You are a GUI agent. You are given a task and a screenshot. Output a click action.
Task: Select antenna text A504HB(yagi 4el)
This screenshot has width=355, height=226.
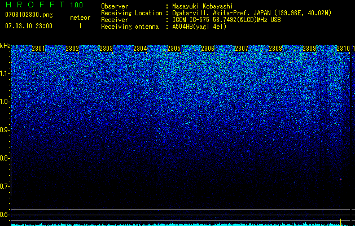[x=199, y=27]
